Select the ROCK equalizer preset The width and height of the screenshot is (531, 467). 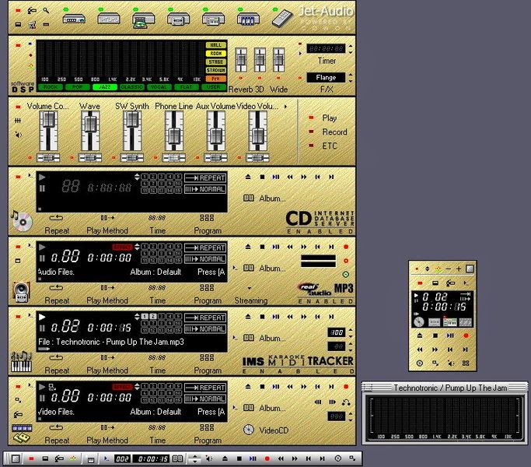51,87
